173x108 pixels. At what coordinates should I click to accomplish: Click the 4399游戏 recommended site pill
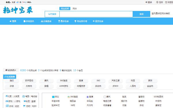[64, 86]
